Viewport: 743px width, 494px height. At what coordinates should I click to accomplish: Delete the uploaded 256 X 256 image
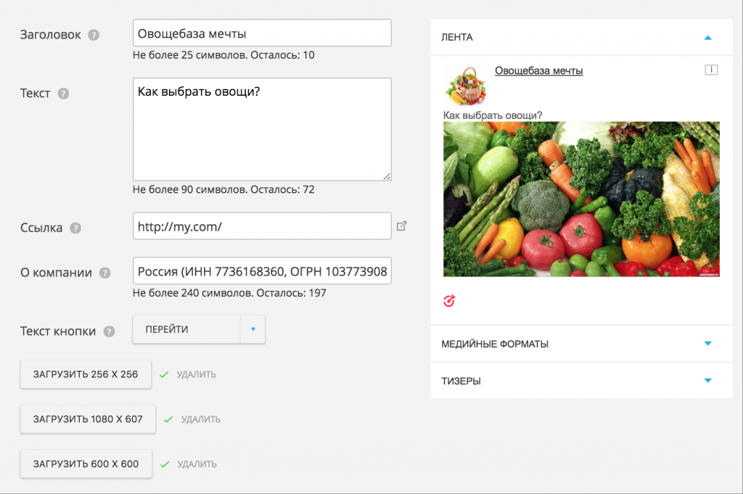196,375
